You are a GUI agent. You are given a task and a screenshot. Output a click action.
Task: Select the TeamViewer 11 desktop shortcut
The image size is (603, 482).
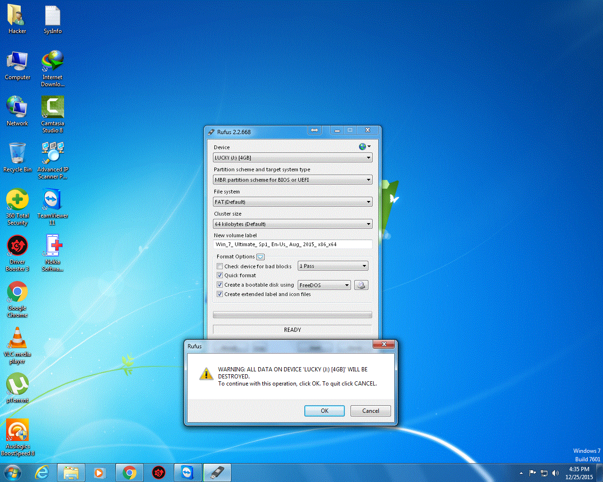click(52, 207)
